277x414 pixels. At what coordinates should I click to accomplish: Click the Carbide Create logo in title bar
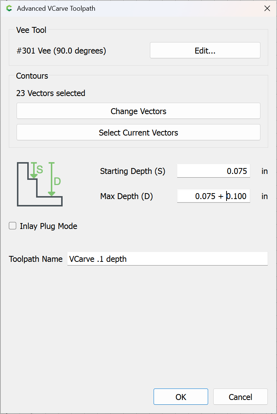click(9, 8)
